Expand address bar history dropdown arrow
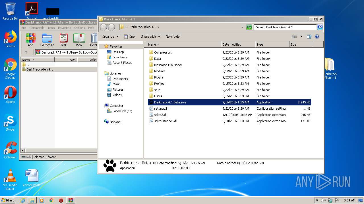The height and width of the screenshot is (204, 364). (242, 27)
